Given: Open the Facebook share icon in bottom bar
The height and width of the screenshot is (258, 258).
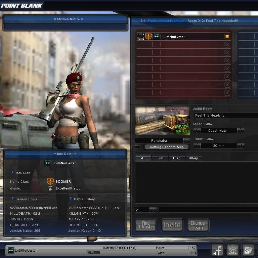Looking at the screenshot, I should pos(218,250).
